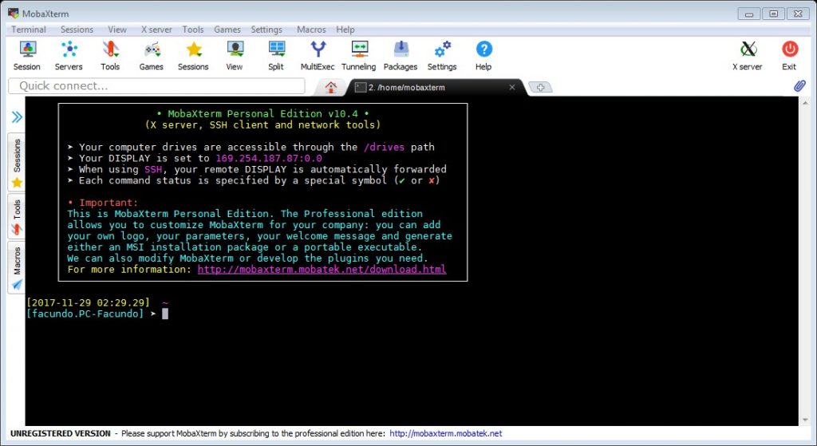Image resolution: width=817 pixels, height=446 pixels.
Task: Open the Help menu in menu bar
Action: click(345, 30)
